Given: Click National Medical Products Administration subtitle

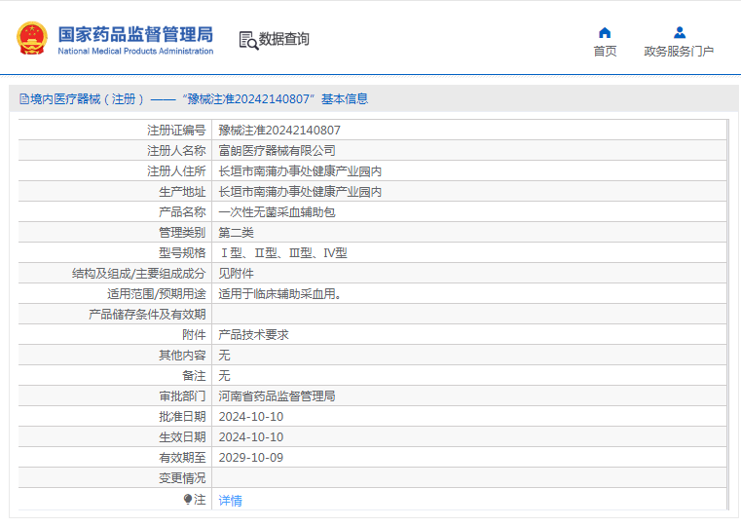Looking at the screenshot, I should pos(135,51).
